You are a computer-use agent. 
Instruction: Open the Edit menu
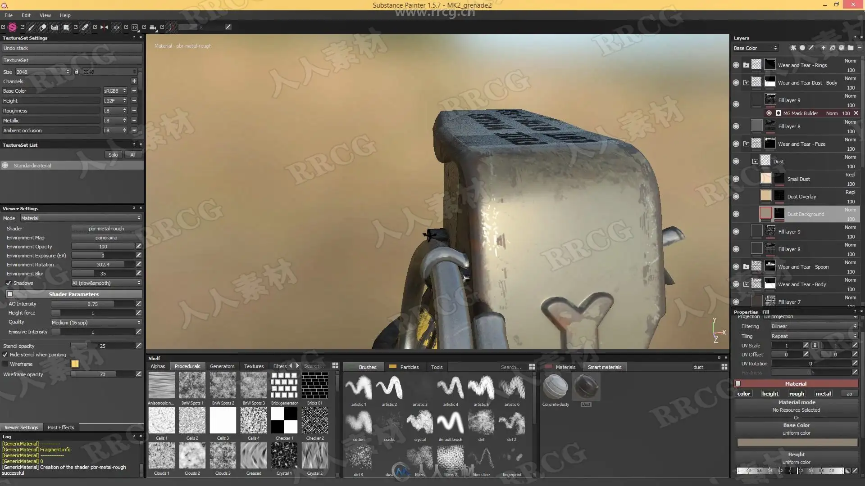point(26,15)
